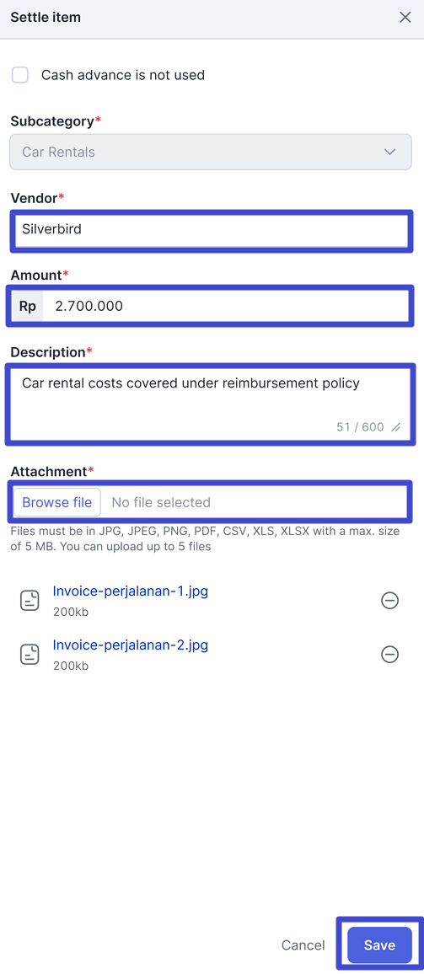Click file icon beside Invoice-perjalanan-2.jpg

[x=30, y=655]
